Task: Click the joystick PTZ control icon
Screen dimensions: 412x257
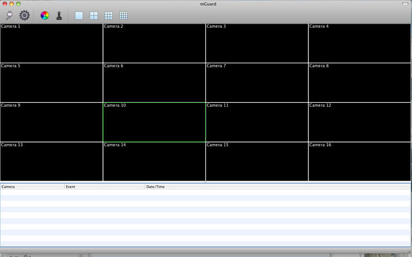Action: [59, 15]
